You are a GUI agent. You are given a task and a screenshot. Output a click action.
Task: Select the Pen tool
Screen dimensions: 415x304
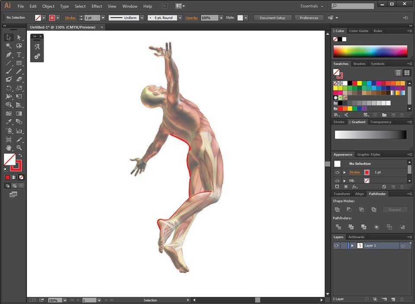click(x=9, y=54)
